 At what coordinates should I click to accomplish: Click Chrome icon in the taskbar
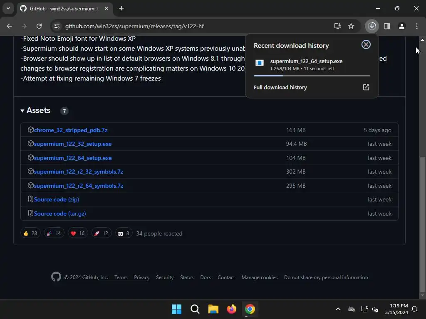click(x=250, y=309)
